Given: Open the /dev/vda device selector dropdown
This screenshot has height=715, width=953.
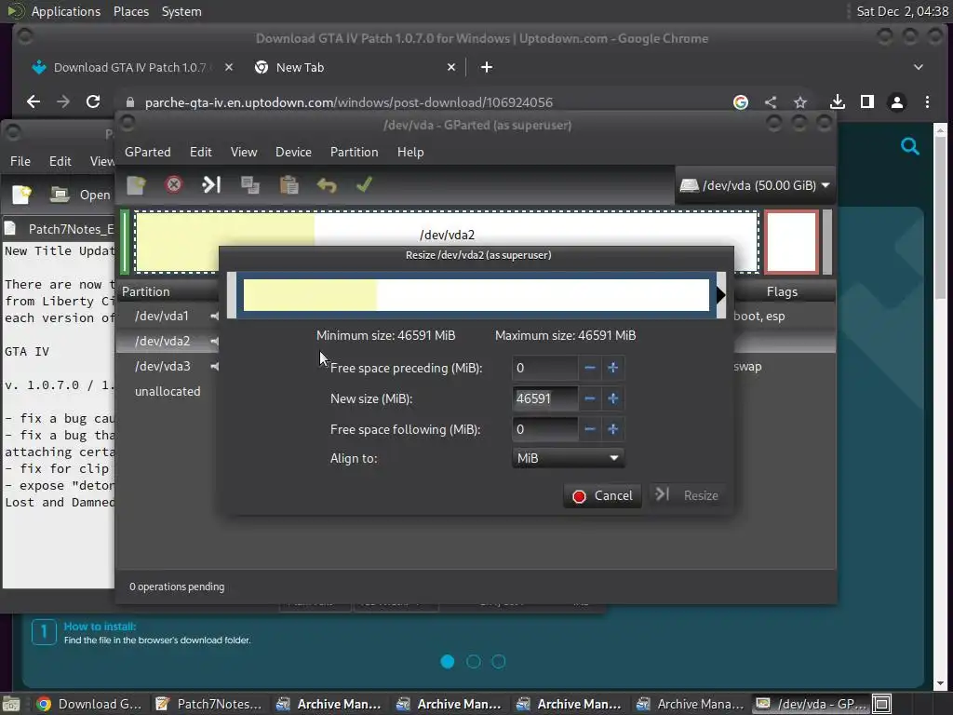Looking at the screenshot, I should click(x=755, y=185).
